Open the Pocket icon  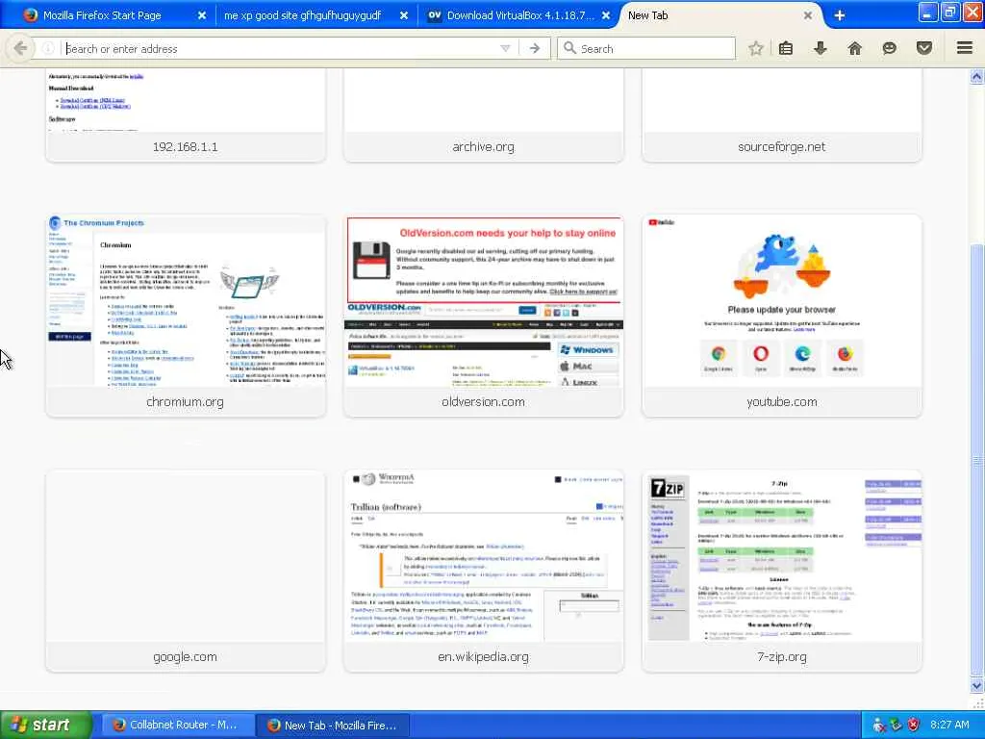pos(924,48)
